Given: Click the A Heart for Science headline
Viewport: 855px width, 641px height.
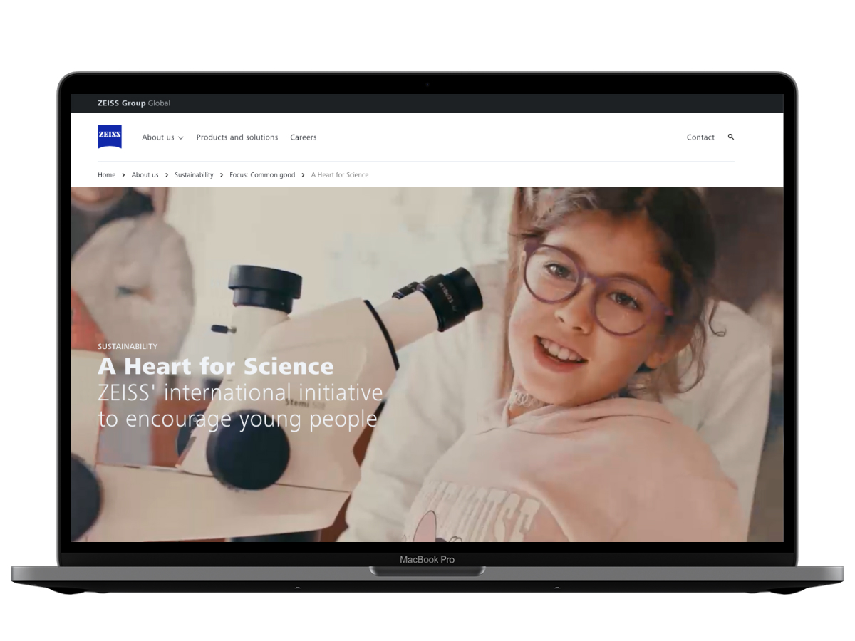Looking at the screenshot, I should 216,366.
